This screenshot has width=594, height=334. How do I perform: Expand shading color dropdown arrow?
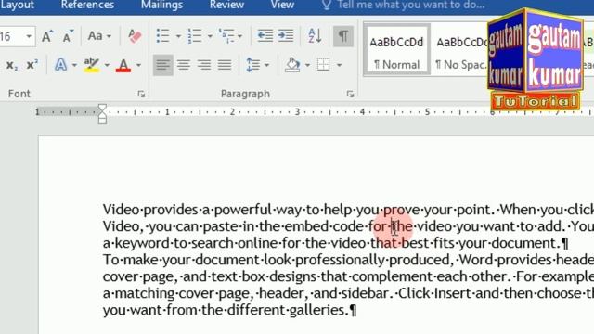pyautogui.click(x=307, y=66)
